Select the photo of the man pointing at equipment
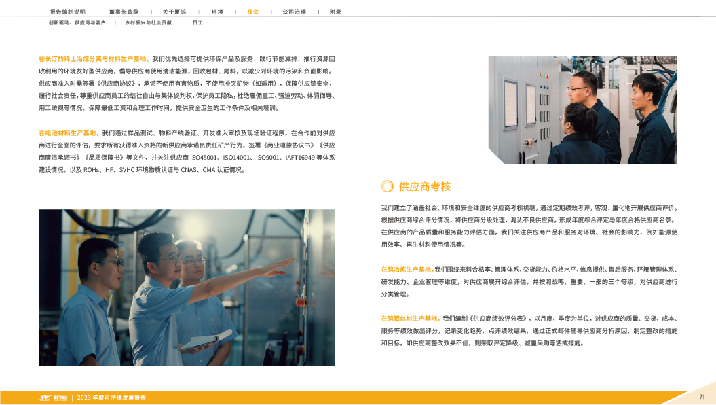The width and height of the screenshot is (716, 405). pos(187,287)
